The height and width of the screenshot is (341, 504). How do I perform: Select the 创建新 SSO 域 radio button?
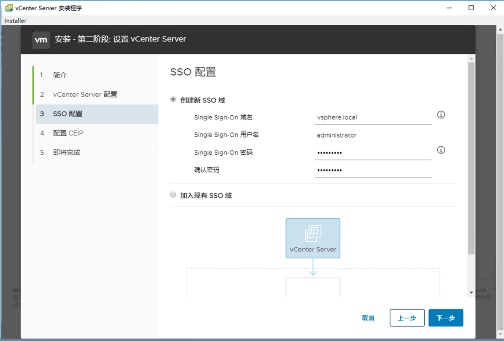point(173,100)
